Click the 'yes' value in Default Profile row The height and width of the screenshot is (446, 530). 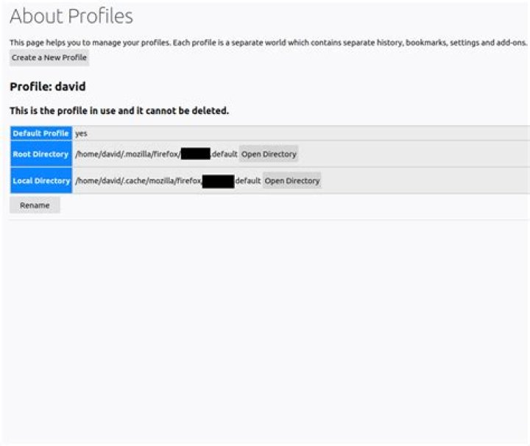(81, 133)
